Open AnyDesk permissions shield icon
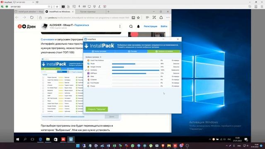Viewport: 265px width, 149px height. click(94, 7)
